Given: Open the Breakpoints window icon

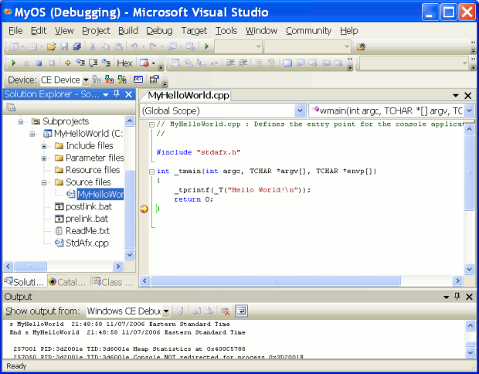Looking at the screenshot, I should [x=144, y=63].
